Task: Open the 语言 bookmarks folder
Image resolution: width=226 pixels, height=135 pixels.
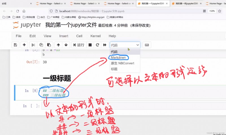Action: click(x=16, y=17)
